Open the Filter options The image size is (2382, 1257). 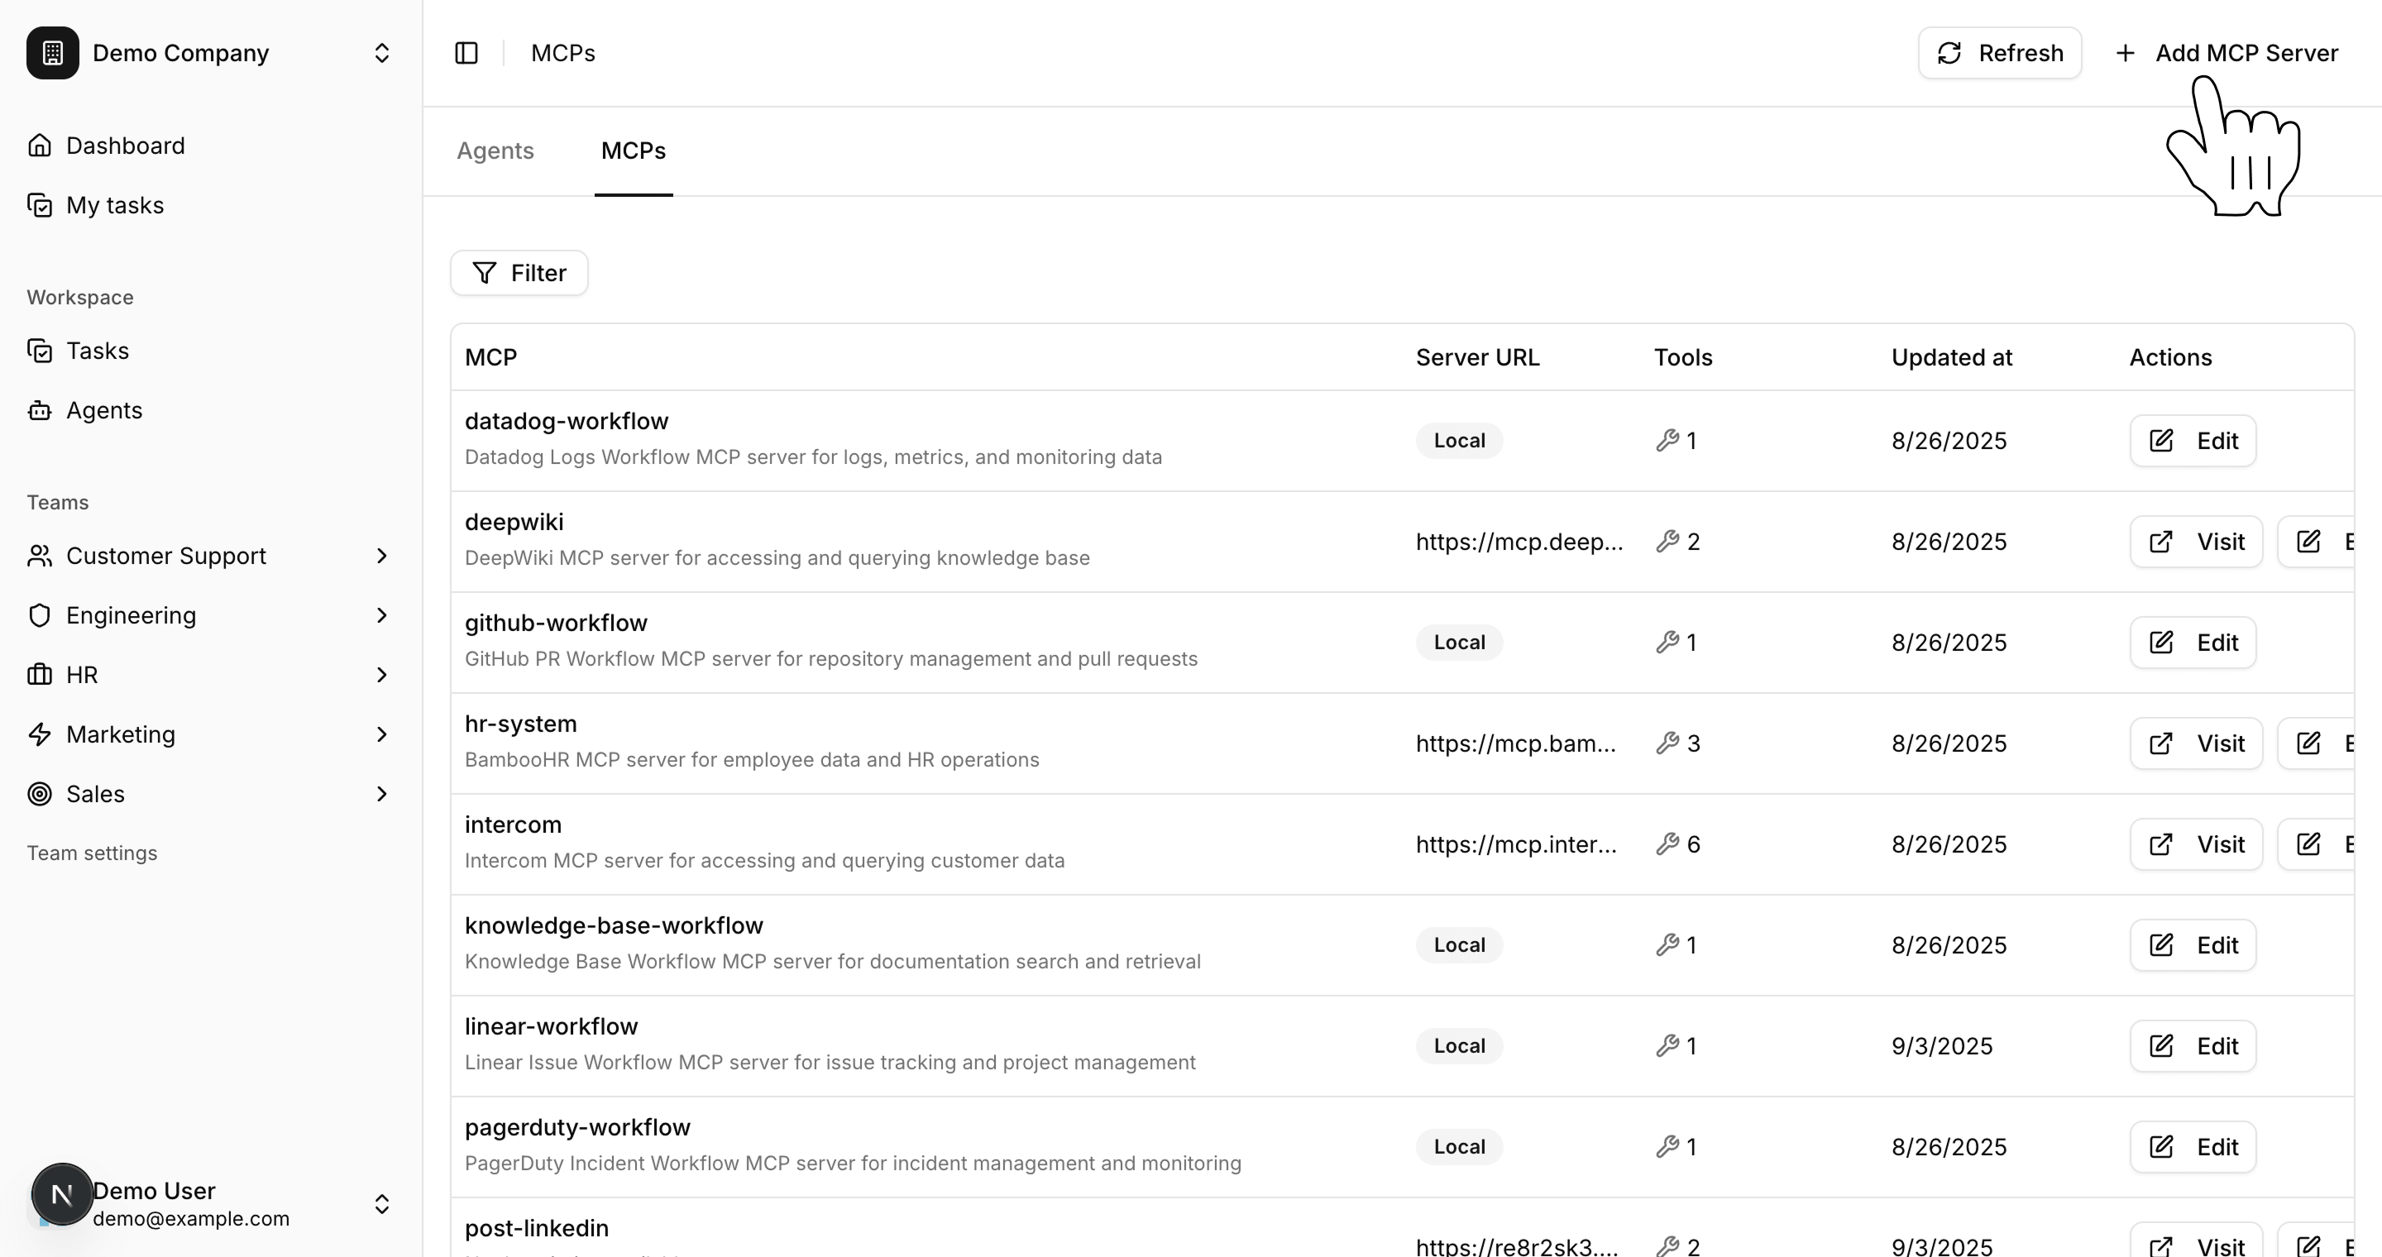(x=519, y=273)
